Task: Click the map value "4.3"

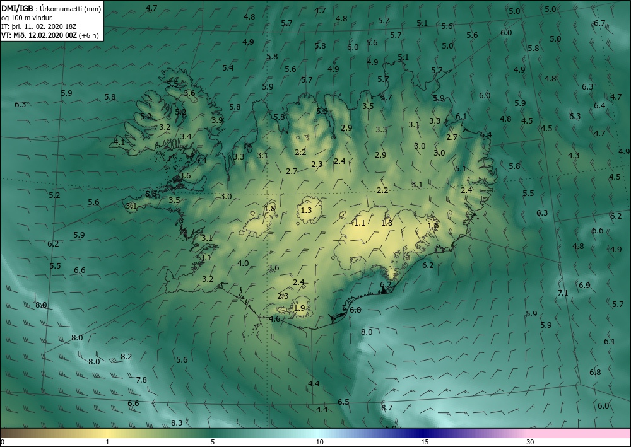Action: [x=574, y=156]
